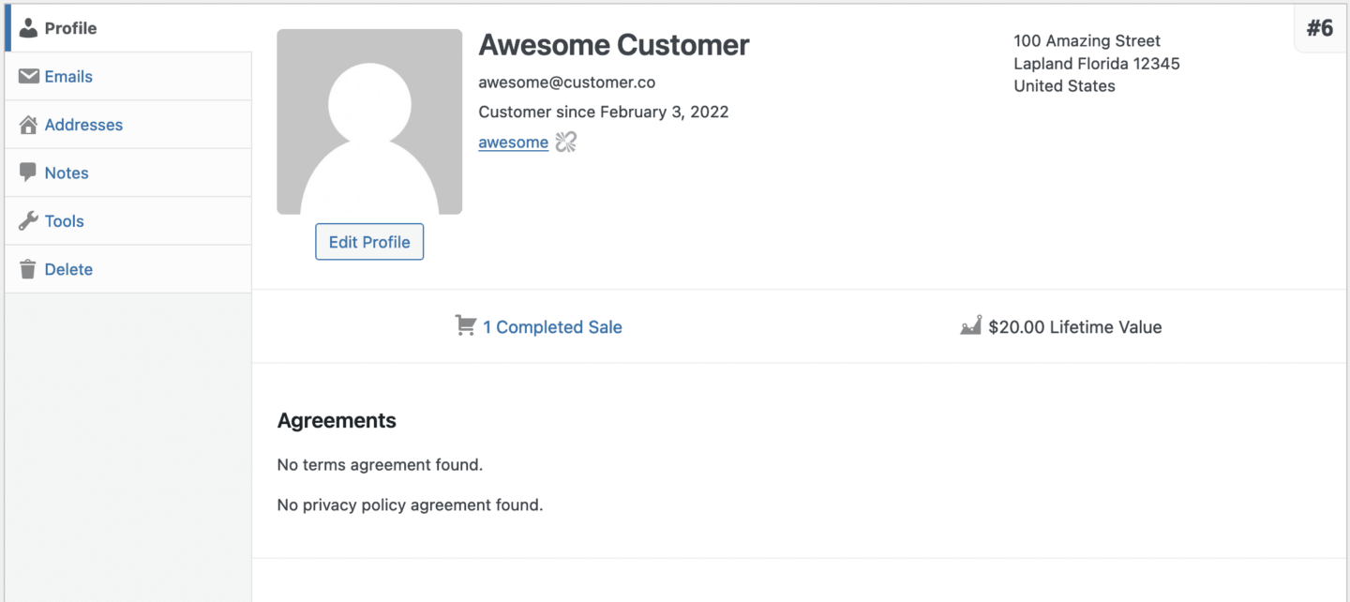
Task: Open the 1 Completed Sale link
Action: (x=552, y=326)
